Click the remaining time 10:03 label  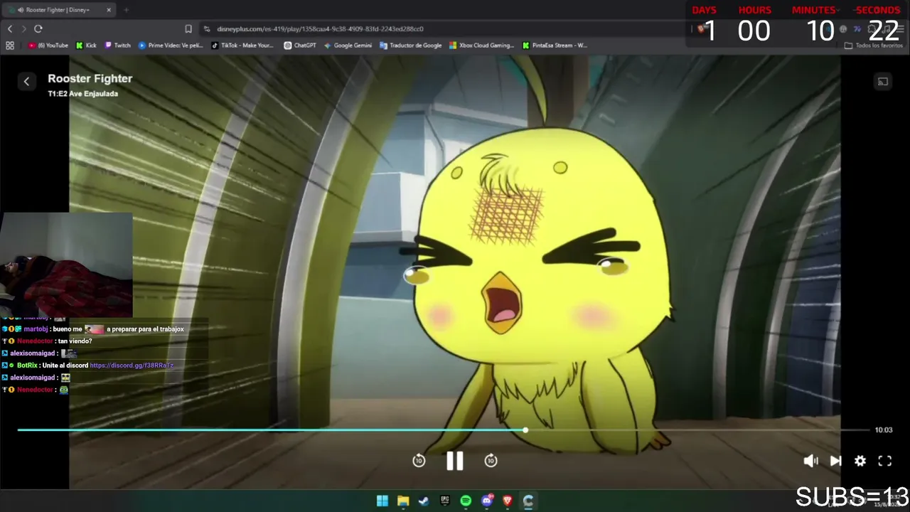click(884, 430)
